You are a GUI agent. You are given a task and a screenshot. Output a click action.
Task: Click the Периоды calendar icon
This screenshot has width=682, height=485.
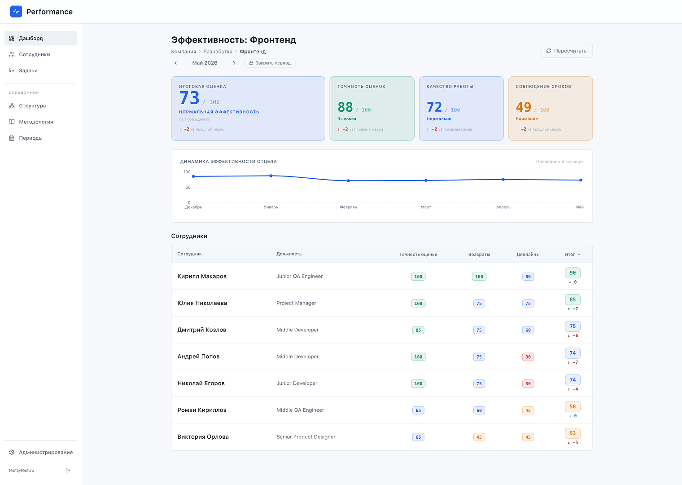12,138
